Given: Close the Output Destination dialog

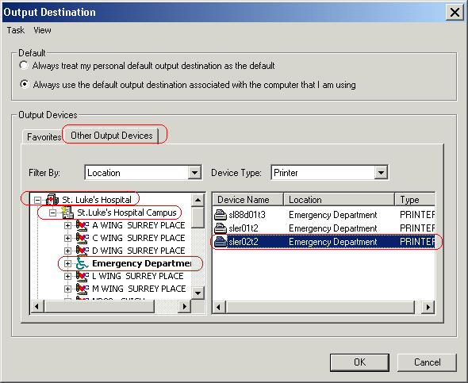Looking at the screenshot, I should [x=455, y=12].
